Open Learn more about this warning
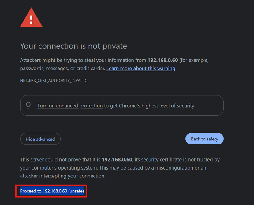 140,68
